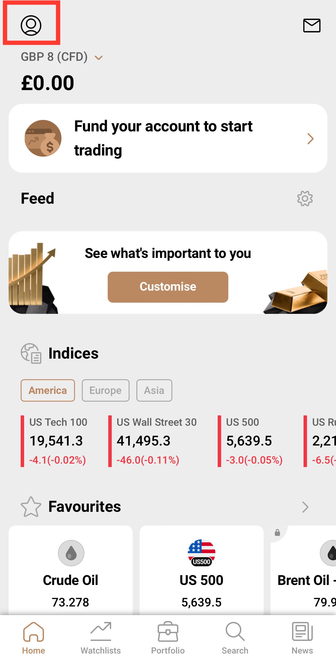Open the user profile icon
Image resolution: width=336 pixels, height=667 pixels.
click(31, 25)
